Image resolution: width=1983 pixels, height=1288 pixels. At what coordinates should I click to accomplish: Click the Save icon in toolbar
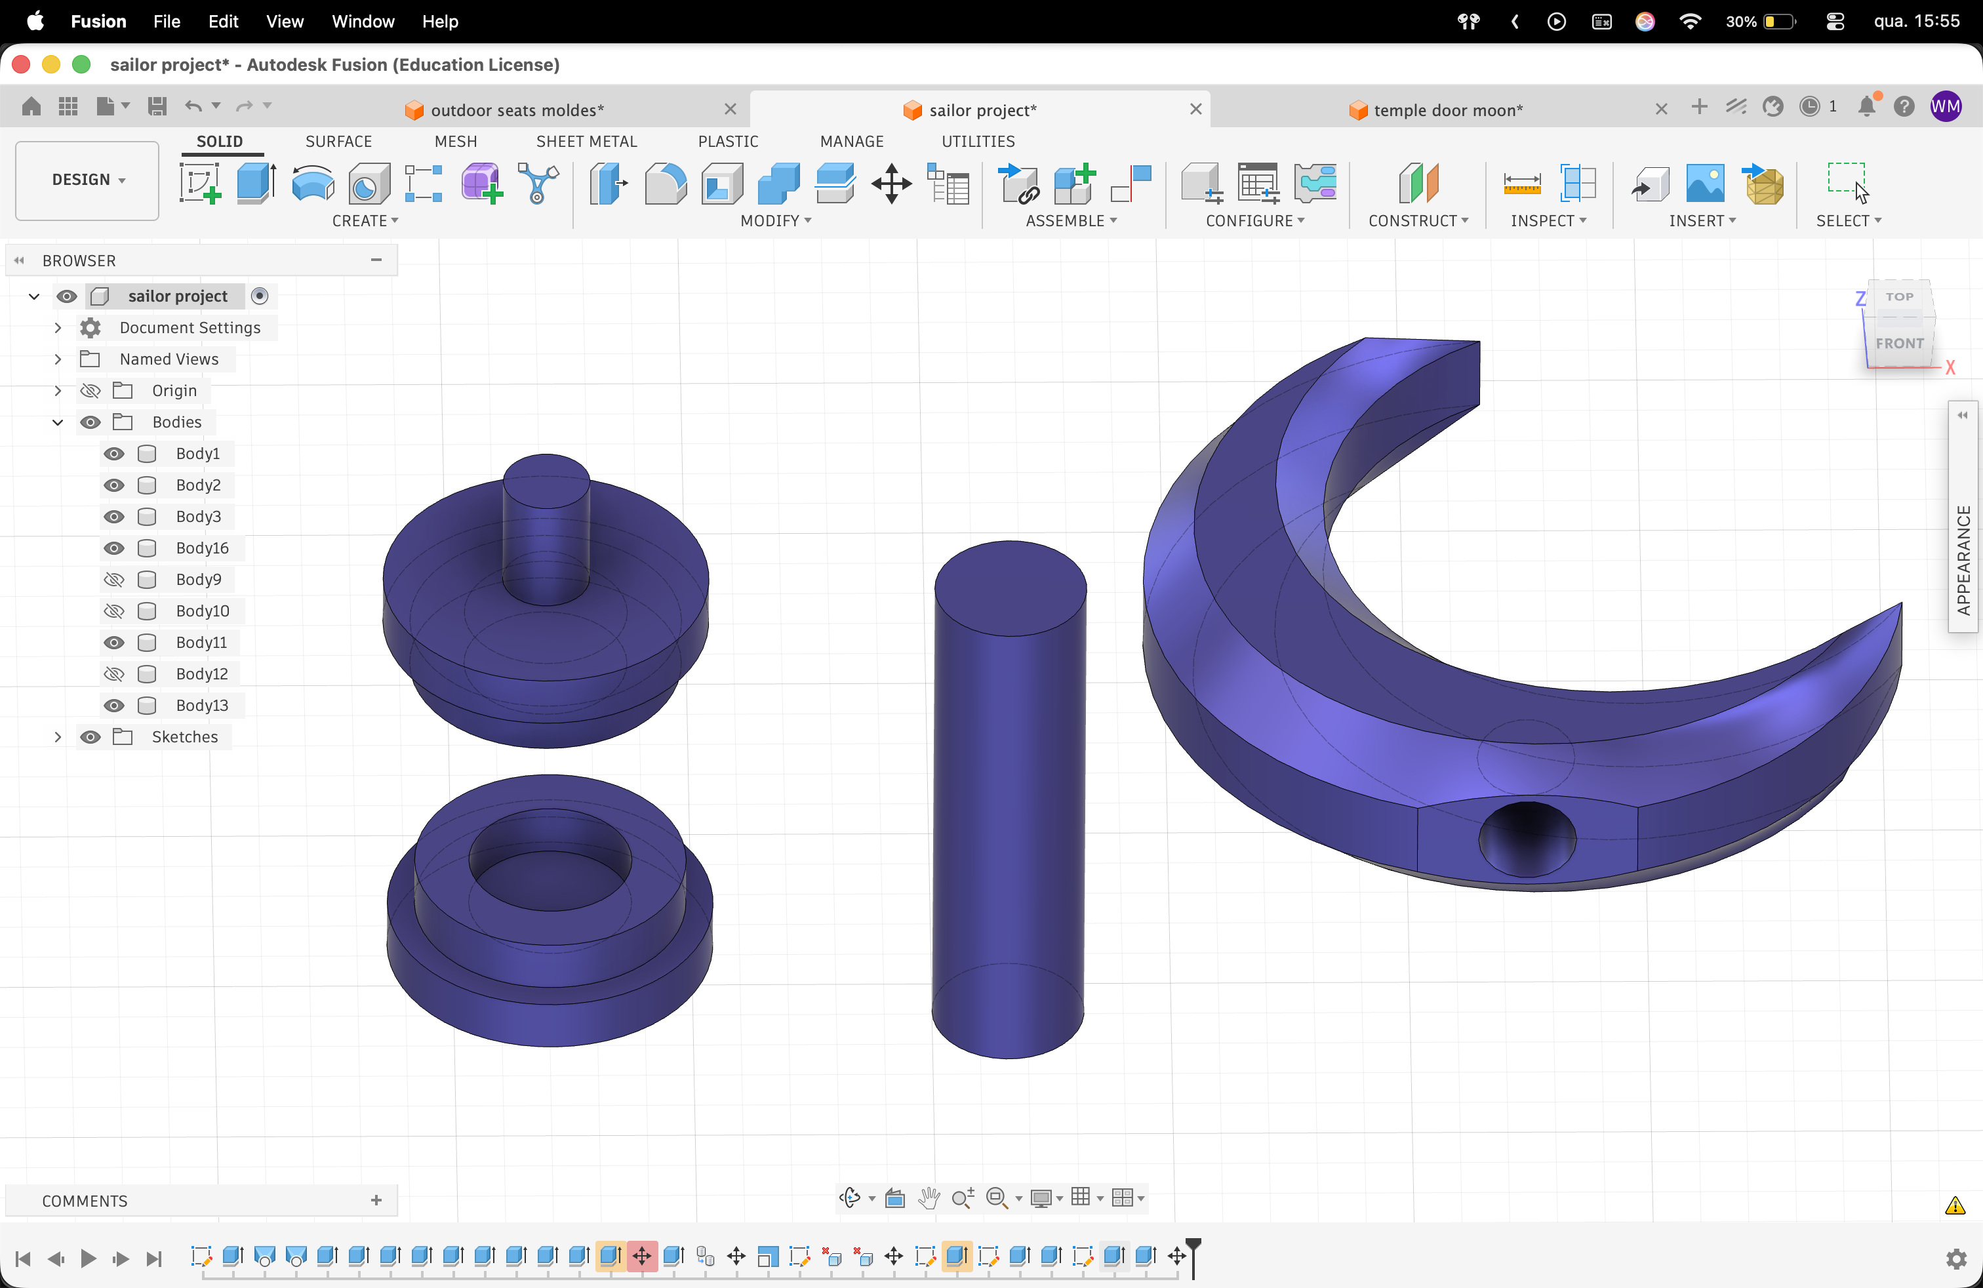[157, 106]
